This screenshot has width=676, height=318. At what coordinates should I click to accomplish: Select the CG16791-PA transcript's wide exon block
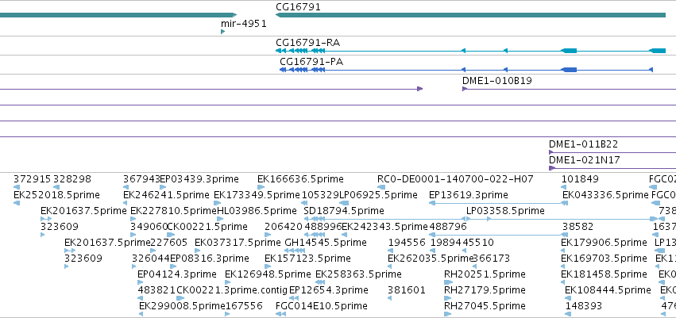coord(569,70)
